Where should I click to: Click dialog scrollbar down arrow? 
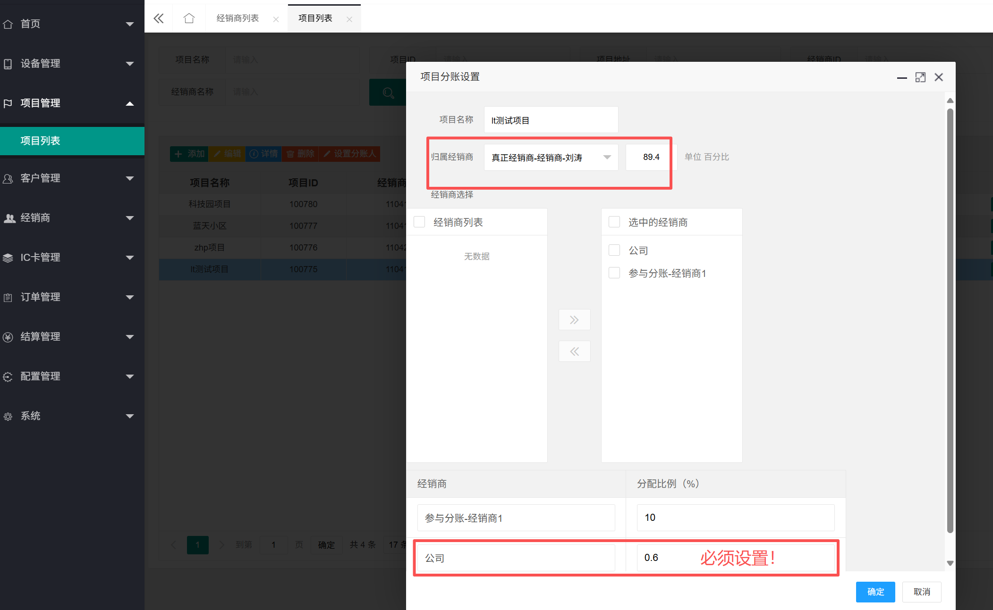pyautogui.click(x=950, y=563)
